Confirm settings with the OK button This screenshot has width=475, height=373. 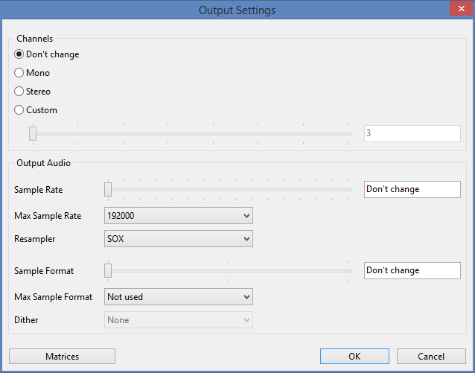(354, 357)
